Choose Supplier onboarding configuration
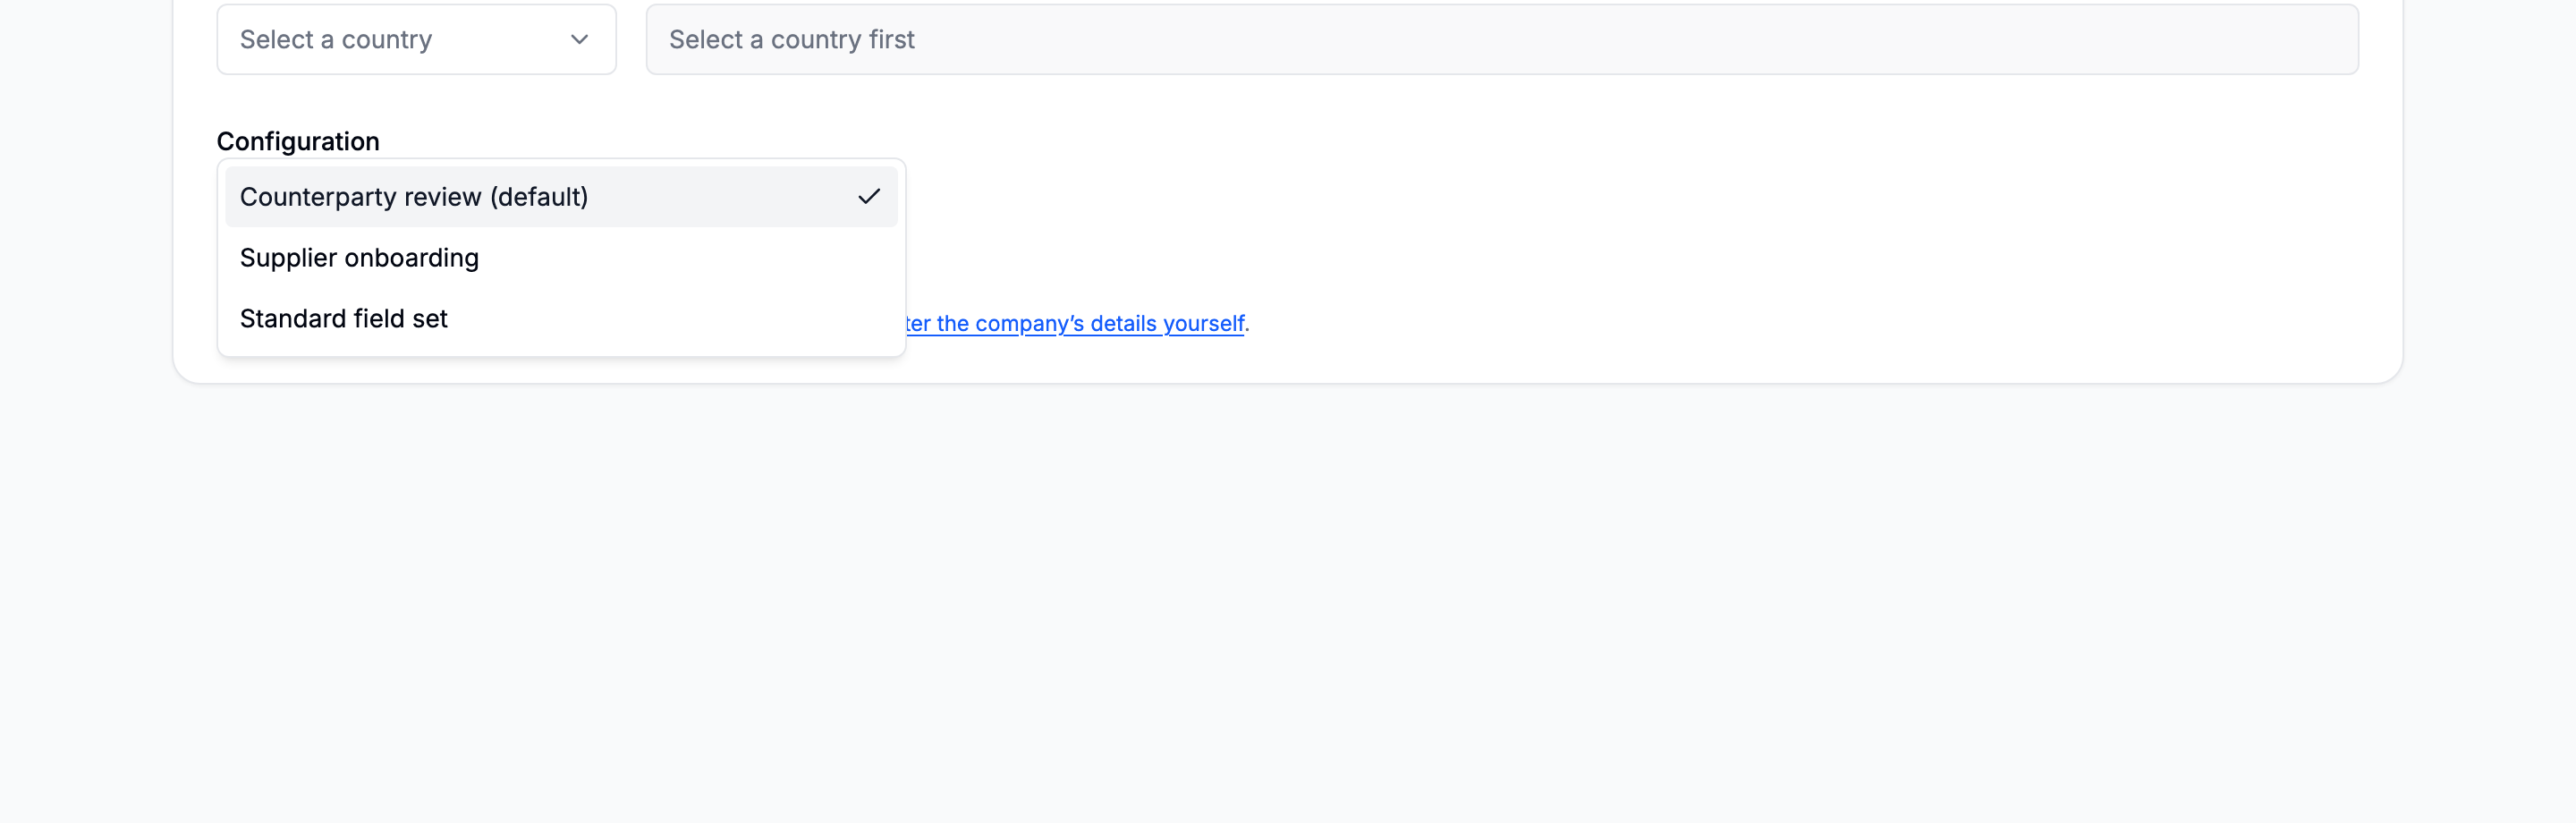 tap(561, 258)
